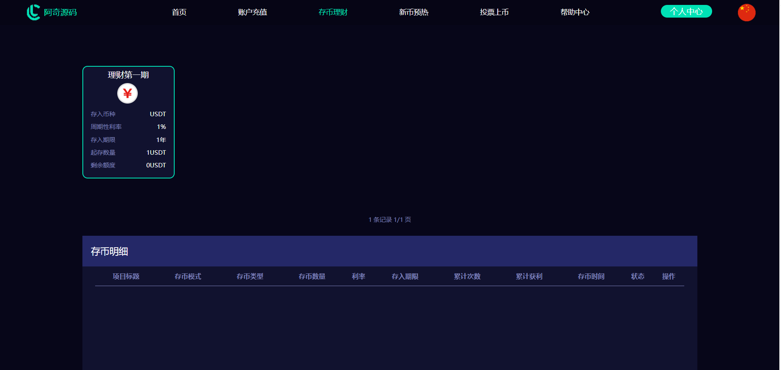The height and width of the screenshot is (370, 781).
Task: Click the 累计获利 column header
Action: [529, 277]
